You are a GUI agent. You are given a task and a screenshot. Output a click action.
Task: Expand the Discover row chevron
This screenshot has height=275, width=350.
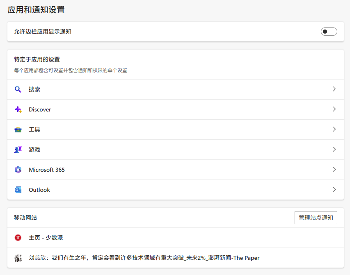pyautogui.click(x=334, y=109)
